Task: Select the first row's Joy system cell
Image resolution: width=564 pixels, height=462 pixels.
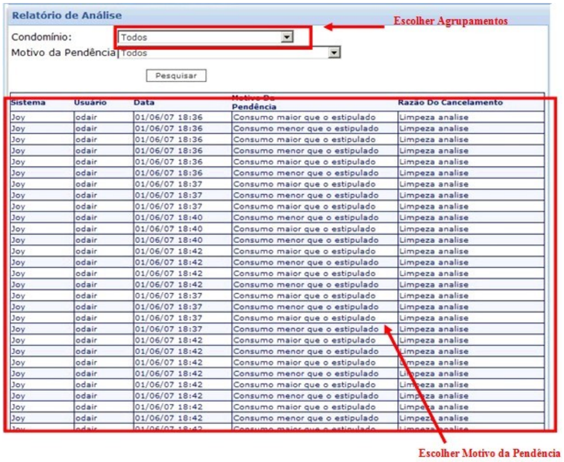Action: (19, 117)
